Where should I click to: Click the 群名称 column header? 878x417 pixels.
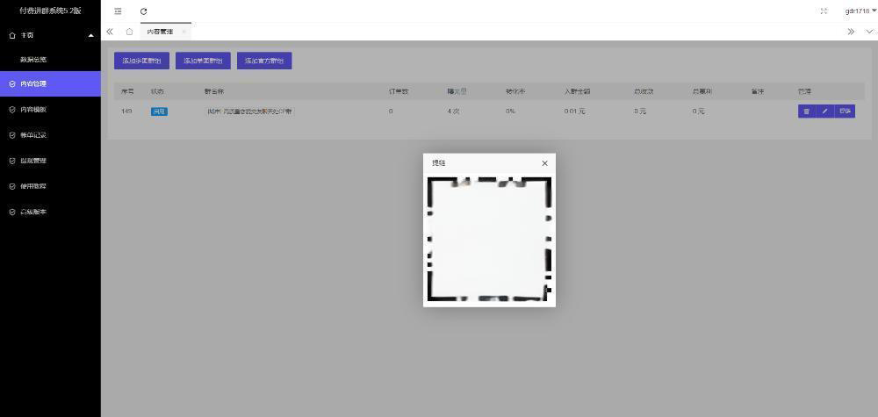[214, 91]
